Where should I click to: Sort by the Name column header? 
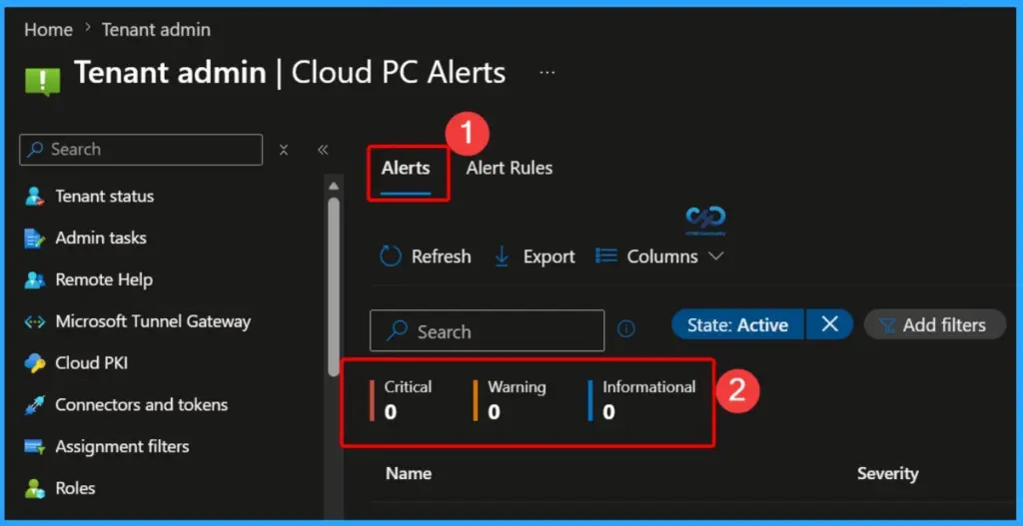coord(409,473)
